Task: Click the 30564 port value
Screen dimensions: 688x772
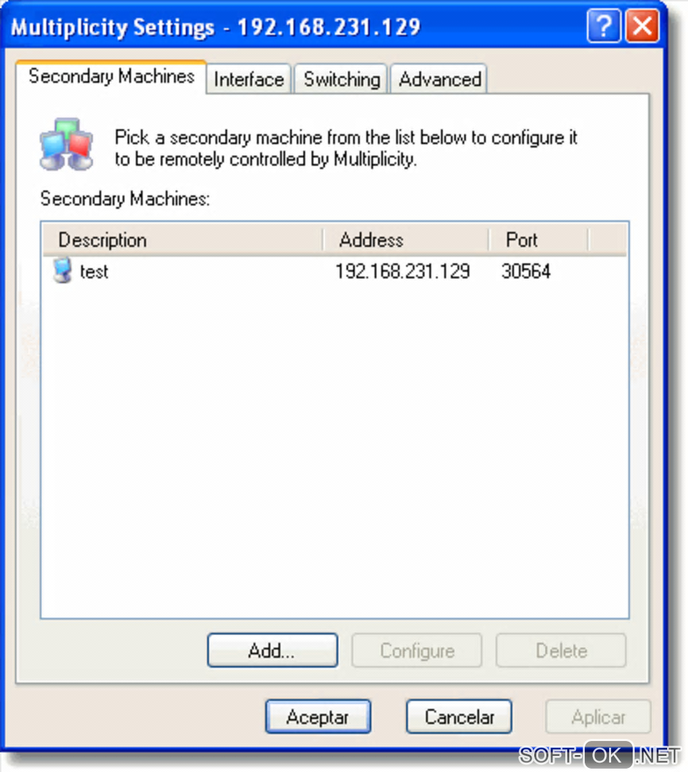Action: click(x=525, y=271)
